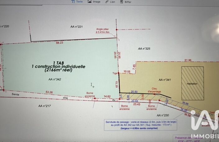Select the 1 TAB heading text

point(58,63)
